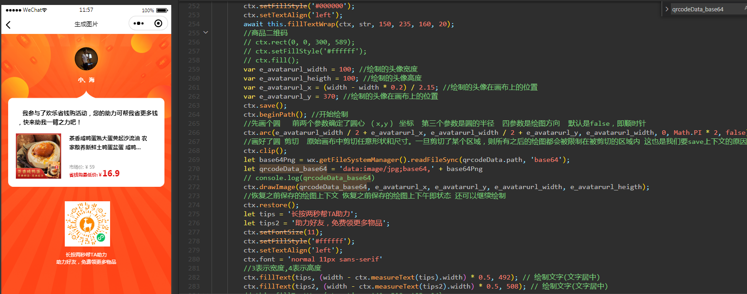747x294 pixels.
Task: Go back with the simulator back arrow
Action: pos(8,24)
